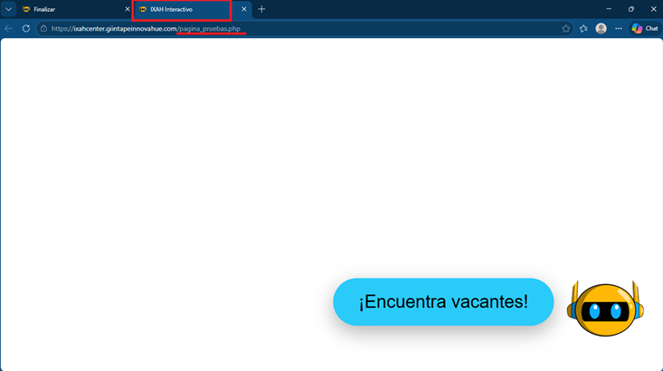Minimize the browser window
The height and width of the screenshot is (371, 663).
(x=609, y=9)
